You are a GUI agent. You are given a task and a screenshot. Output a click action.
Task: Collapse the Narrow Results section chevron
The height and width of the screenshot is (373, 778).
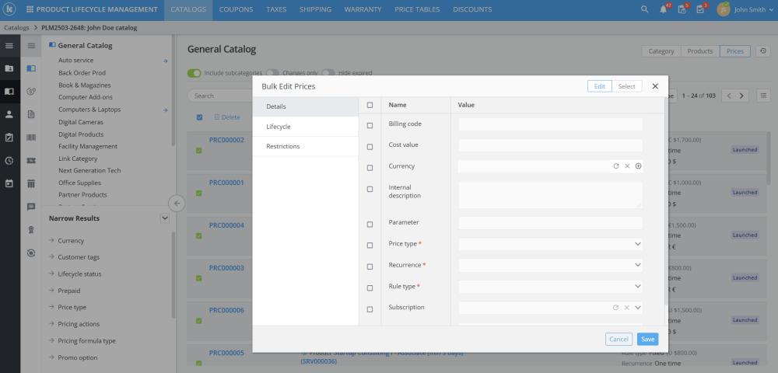(165, 218)
